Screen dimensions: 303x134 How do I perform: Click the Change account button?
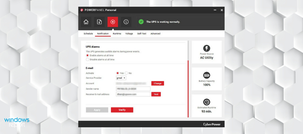click(158, 83)
